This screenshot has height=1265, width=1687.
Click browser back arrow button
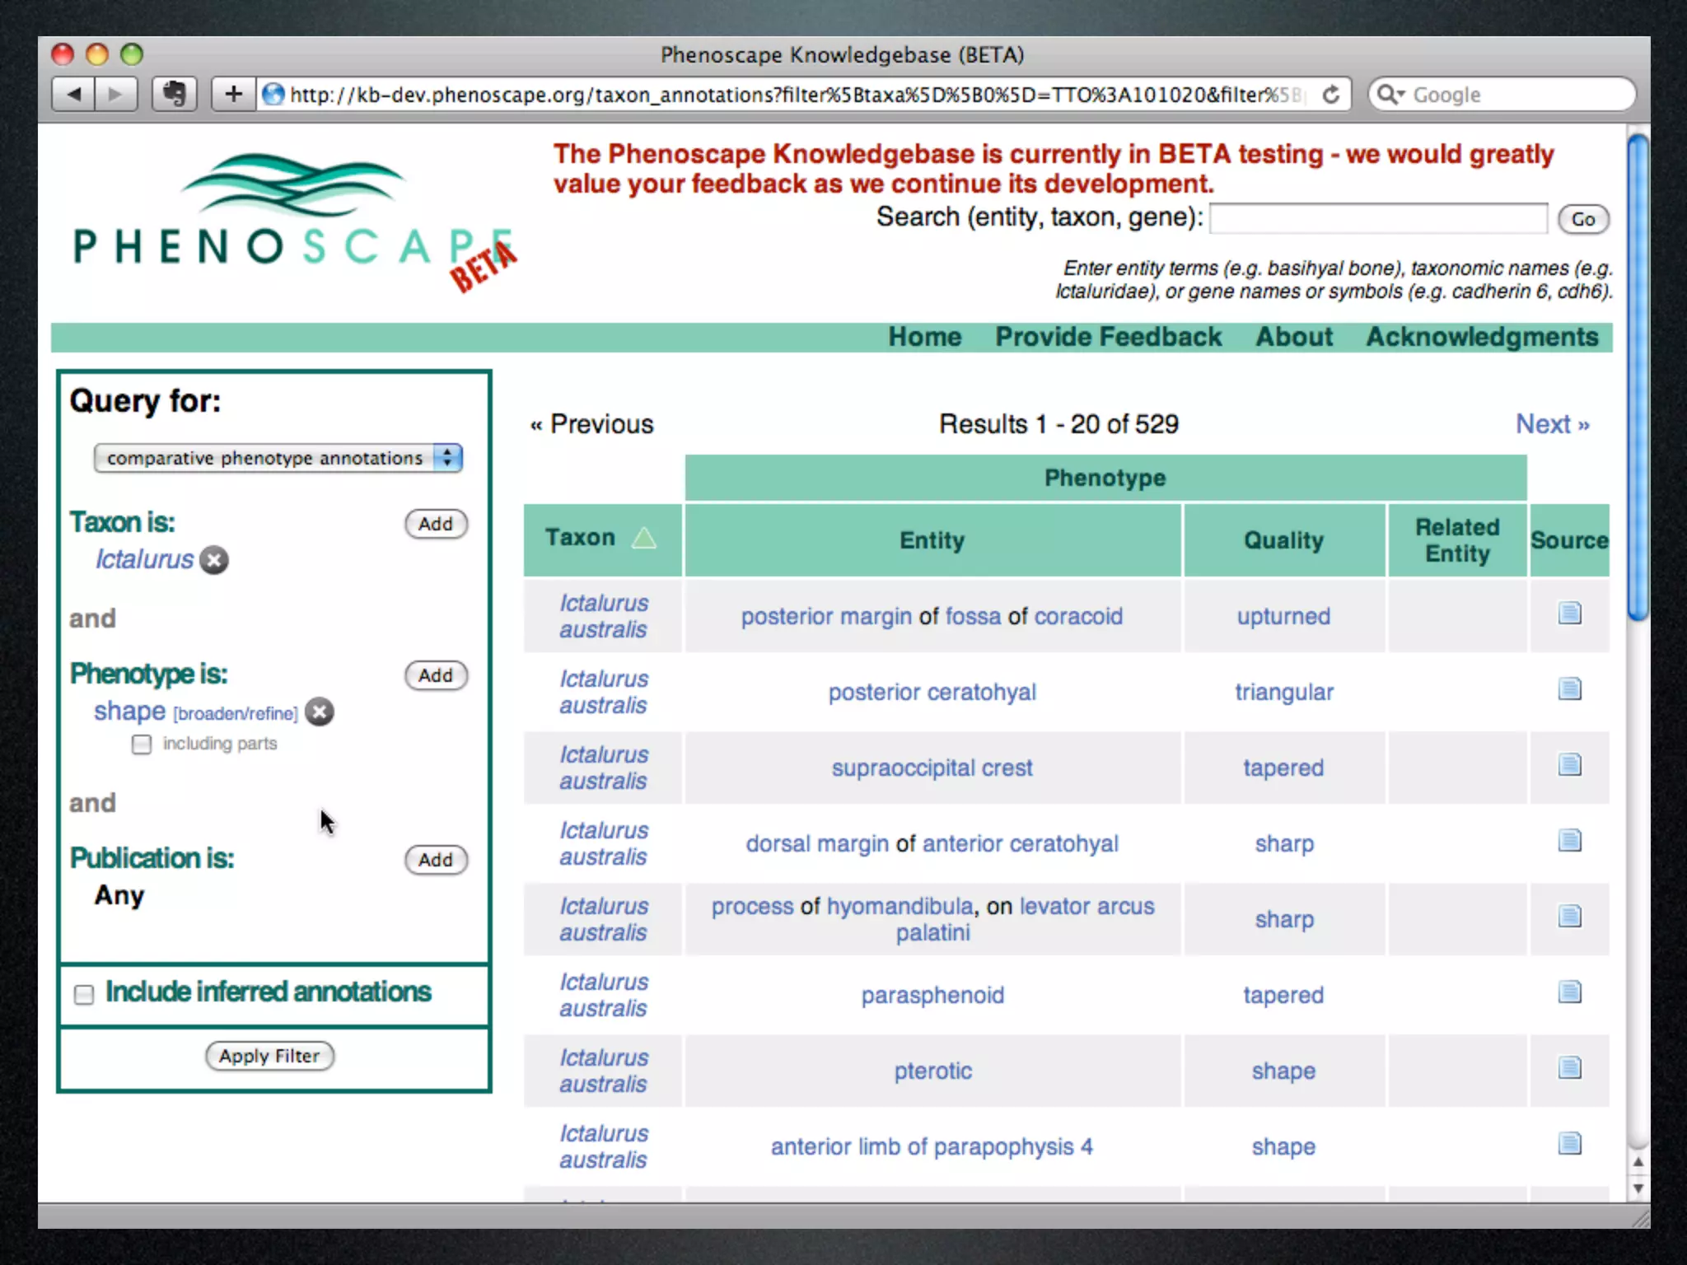(74, 94)
